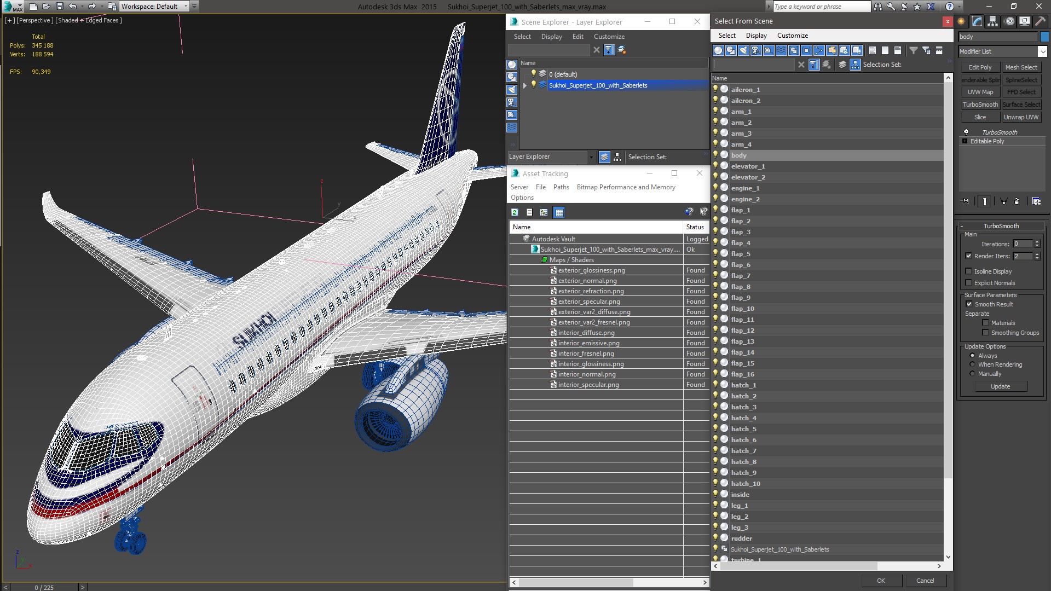Expand the Sukhoi_Superjet_100_with_Saberlets layer
Screen dimensions: 1051x591
tap(524, 85)
